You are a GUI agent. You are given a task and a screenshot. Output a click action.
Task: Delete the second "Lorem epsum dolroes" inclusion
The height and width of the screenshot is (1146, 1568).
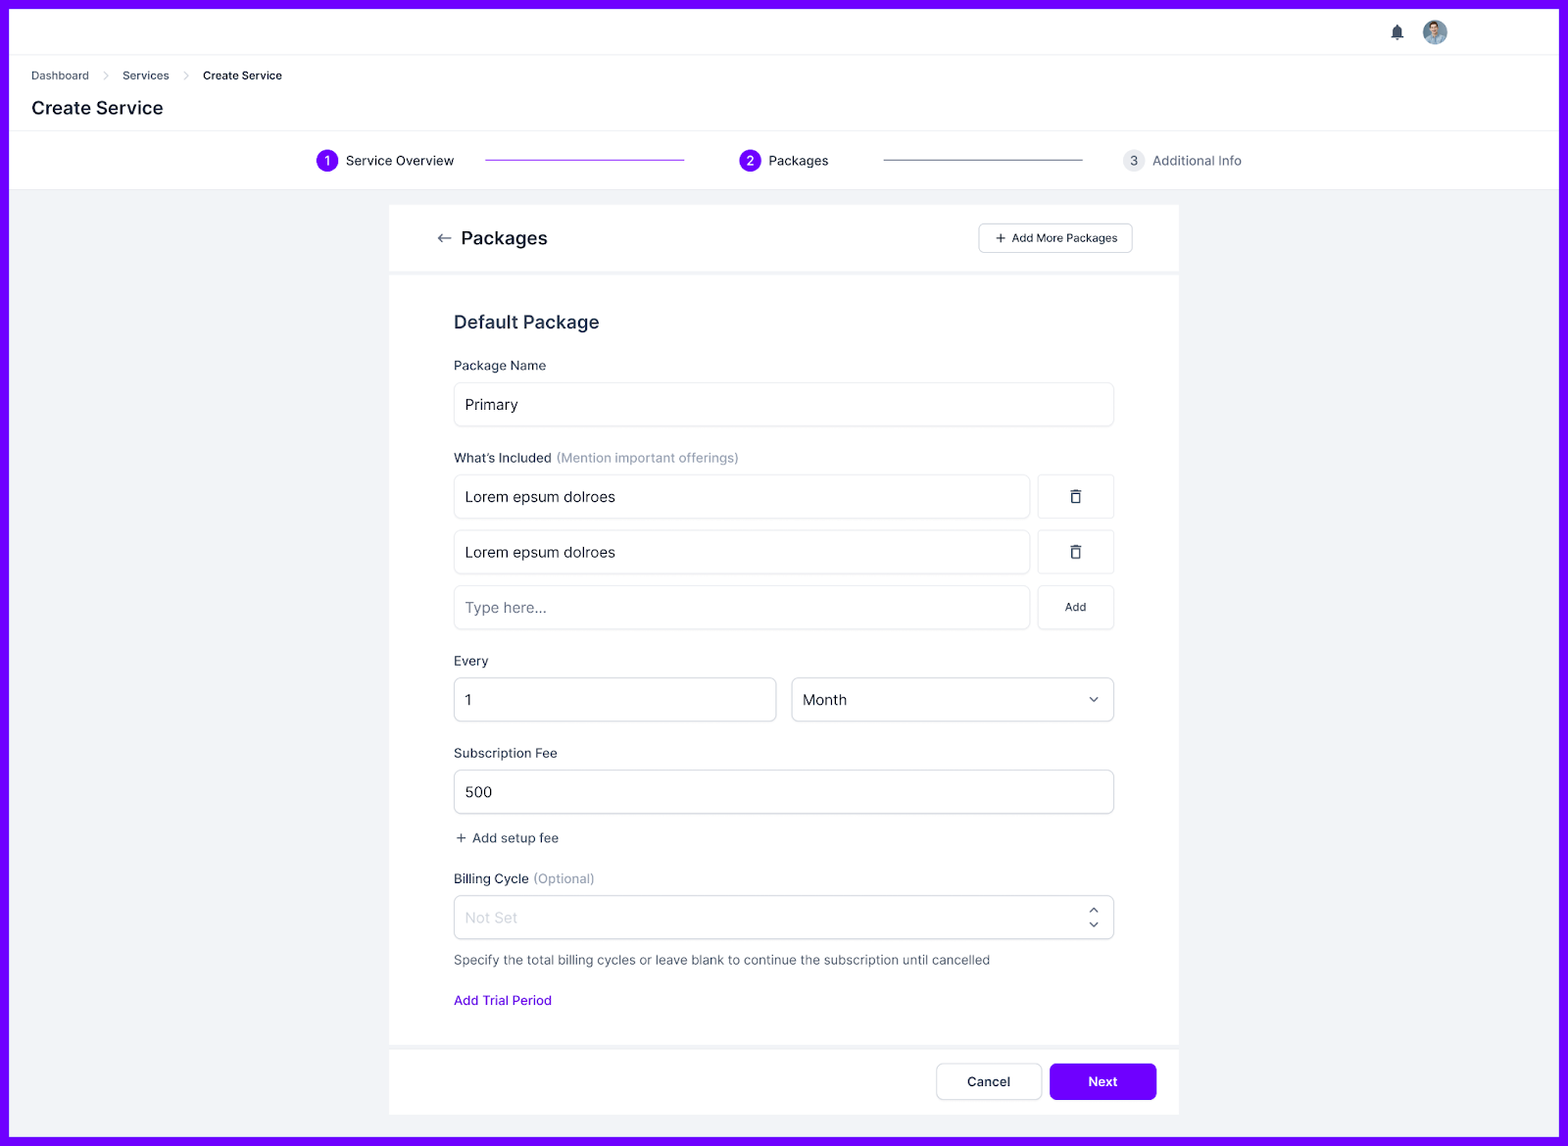[1075, 552]
